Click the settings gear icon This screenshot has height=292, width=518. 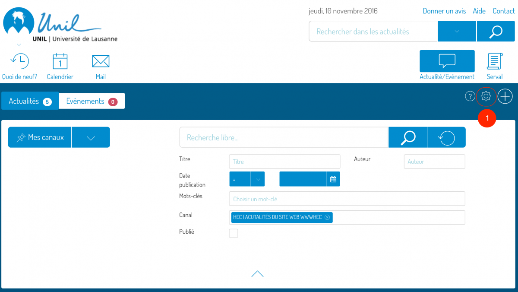point(486,96)
